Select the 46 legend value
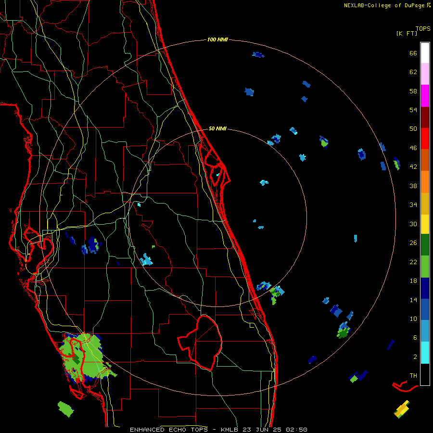433x433 pixels. point(413,148)
